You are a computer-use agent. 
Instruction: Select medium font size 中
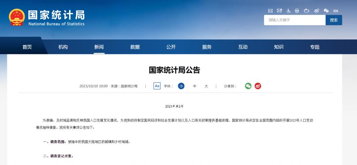tap(195, 86)
